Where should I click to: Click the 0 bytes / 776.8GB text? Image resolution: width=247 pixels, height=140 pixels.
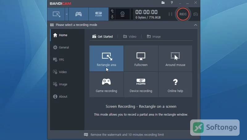[148, 17]
